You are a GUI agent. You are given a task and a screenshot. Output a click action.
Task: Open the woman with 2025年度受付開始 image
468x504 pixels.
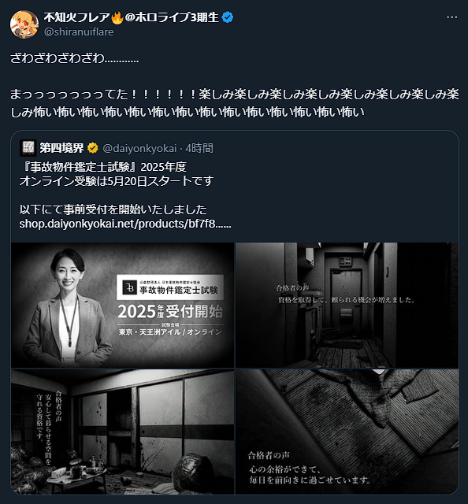click(123, 305)
